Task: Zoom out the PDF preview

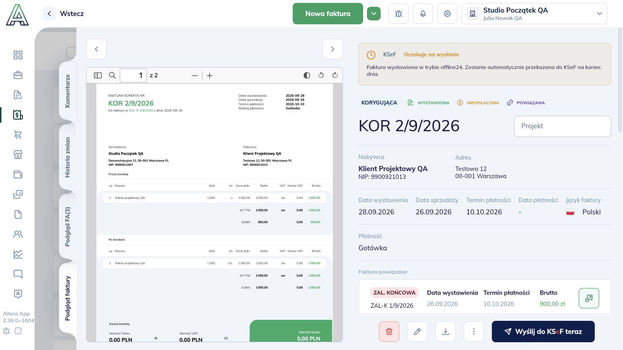Action: pyautogui.click(x=195, y=75)
